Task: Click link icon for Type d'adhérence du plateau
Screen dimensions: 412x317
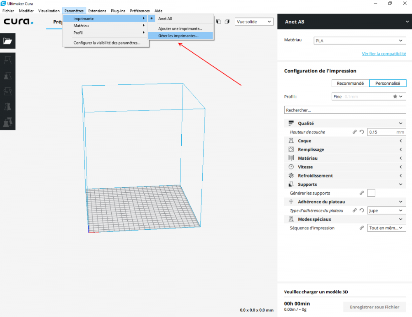Action: pos(355,210)
